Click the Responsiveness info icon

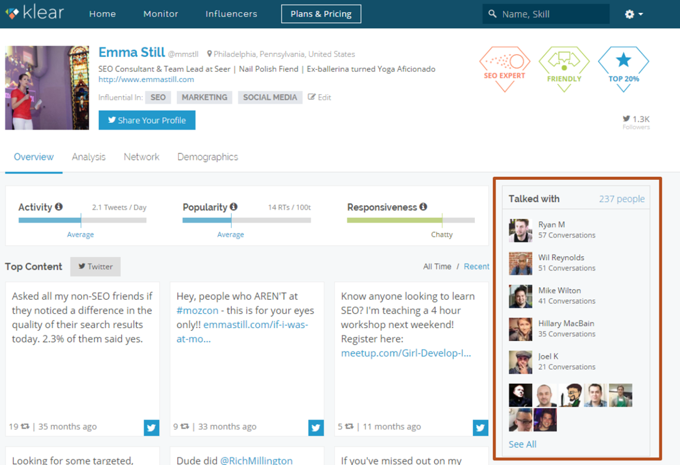[423, 207]
